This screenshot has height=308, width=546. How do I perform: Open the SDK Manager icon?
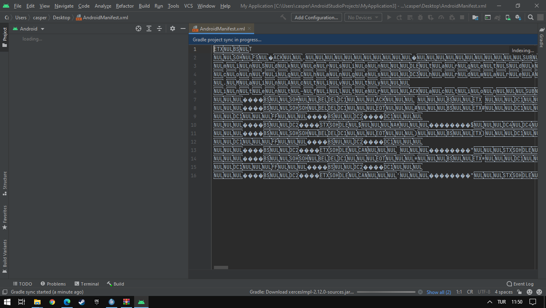click(x=518, y=18)
